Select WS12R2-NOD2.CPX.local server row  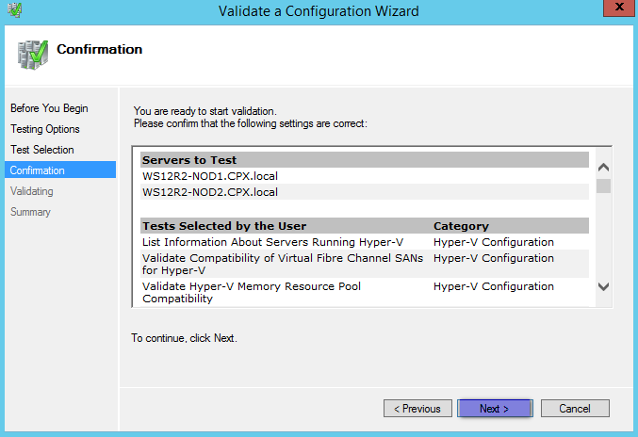pos(365,192)
